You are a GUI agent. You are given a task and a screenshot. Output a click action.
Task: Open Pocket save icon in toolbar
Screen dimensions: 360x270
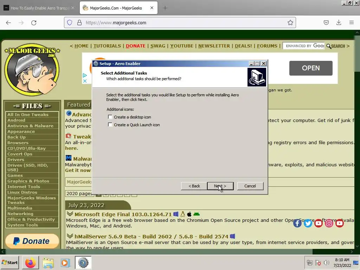tap(326, 22)
